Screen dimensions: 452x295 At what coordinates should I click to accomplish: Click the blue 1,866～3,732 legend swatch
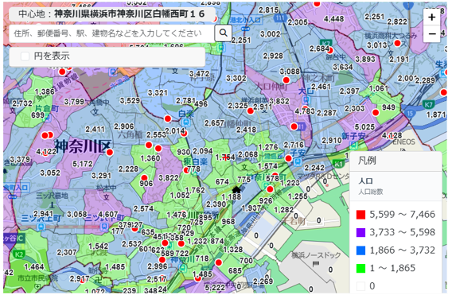(360, 250)
